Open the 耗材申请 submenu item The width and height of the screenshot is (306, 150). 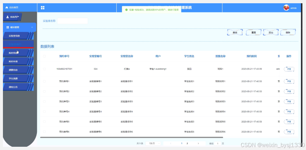coord(18,61)
